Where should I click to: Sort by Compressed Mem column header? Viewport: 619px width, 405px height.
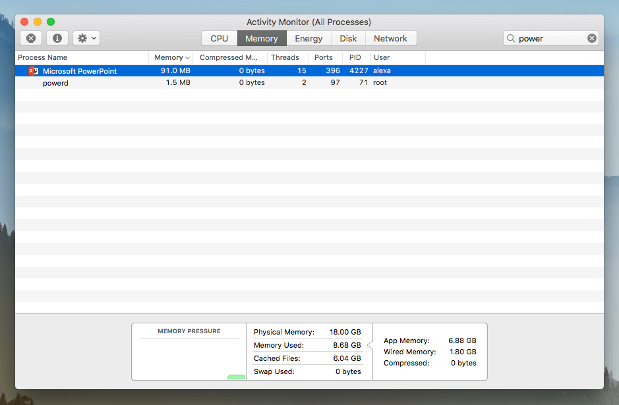230,57
